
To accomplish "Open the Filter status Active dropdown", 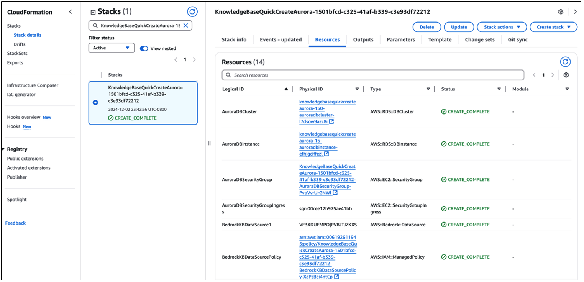I will pos(112,48).
